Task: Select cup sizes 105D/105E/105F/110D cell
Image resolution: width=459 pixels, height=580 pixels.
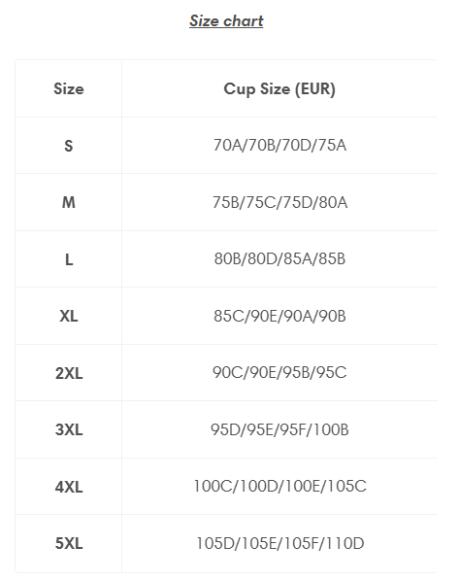Action: pyautogui.click(x=279, y=543)
